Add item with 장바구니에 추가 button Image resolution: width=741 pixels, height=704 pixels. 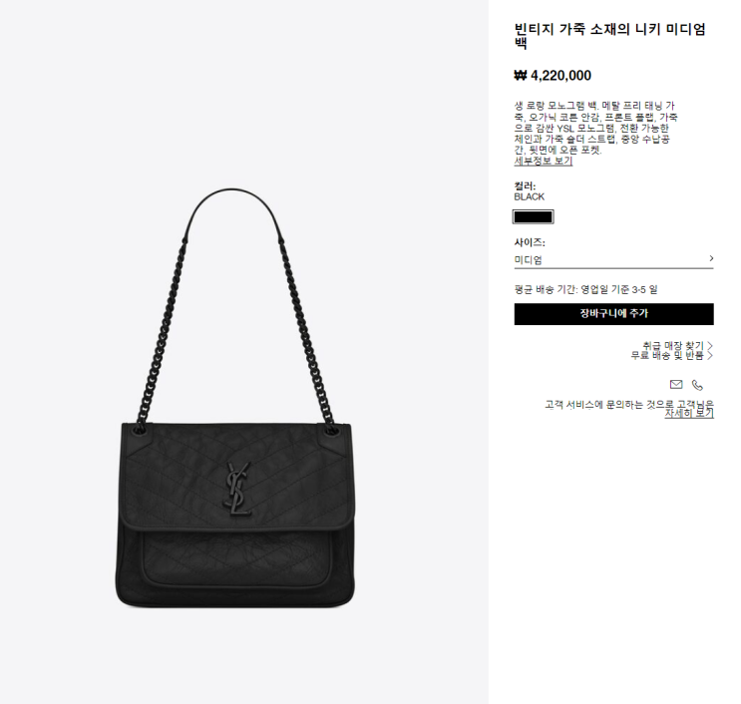[614, 314]
